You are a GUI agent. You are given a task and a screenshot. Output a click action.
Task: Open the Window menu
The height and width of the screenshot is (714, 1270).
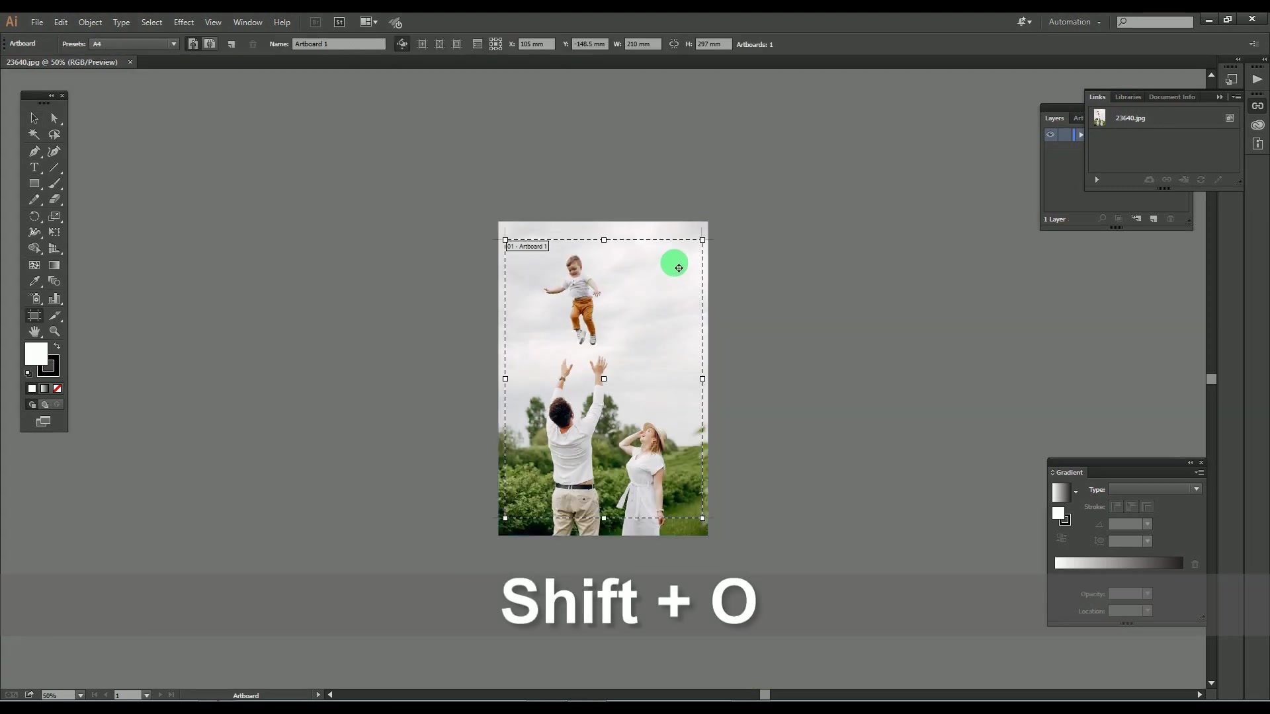click(x=248, y=22)
